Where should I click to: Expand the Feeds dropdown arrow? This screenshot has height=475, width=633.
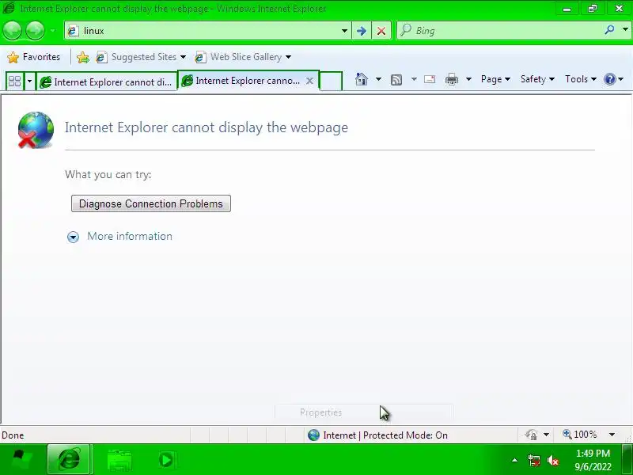(414, 79)
